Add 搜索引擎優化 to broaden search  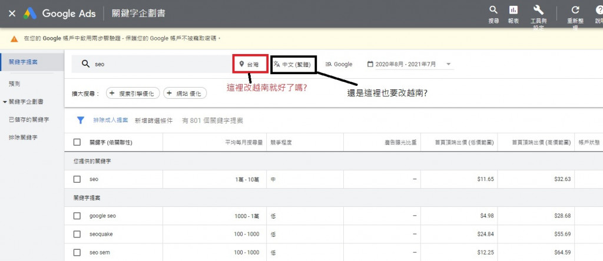tap(132, 93)
